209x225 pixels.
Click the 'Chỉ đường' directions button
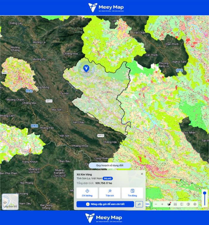pos(87,193)
